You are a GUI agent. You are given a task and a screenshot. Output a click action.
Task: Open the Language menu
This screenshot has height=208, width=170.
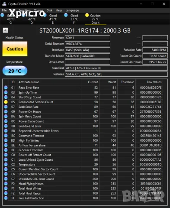pyautogui.click(x=72, y=10)
